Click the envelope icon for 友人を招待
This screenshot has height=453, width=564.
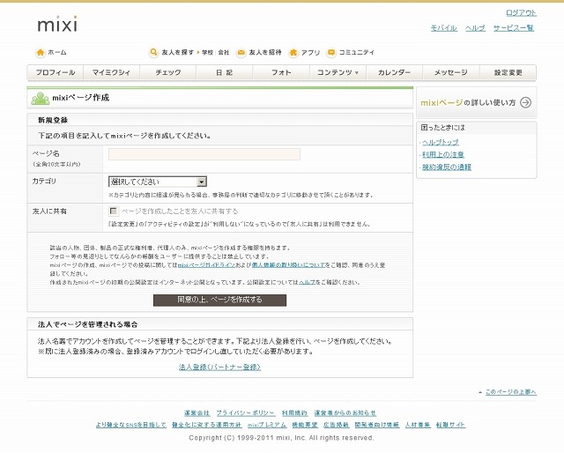[x=241, y=53]
